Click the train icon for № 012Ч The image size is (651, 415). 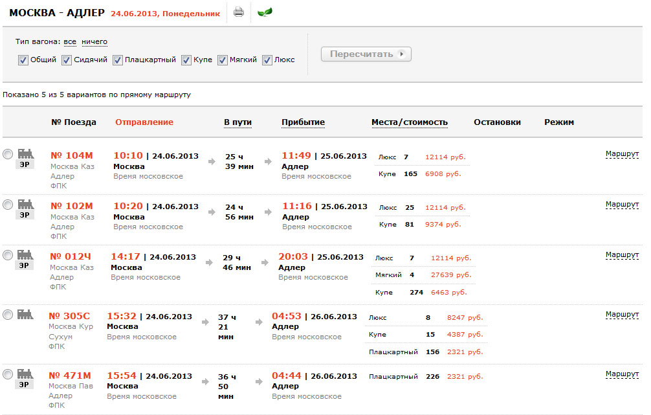tap(25, 254)
